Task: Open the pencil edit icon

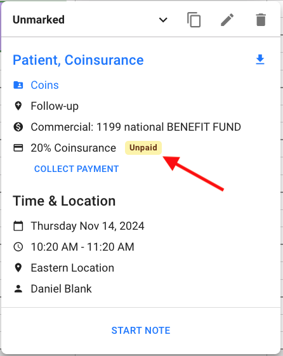Action: point(227,20)
